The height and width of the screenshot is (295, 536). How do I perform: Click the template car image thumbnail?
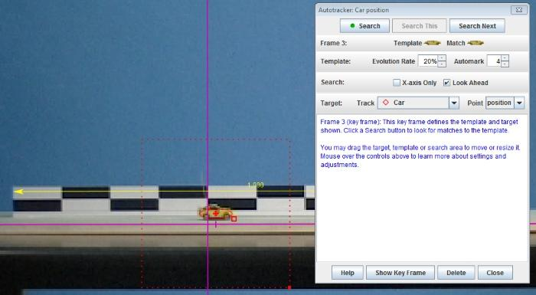[432, 43]
